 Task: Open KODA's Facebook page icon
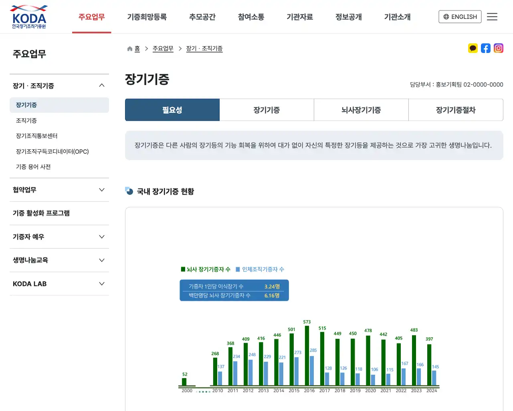click(486, 48)
